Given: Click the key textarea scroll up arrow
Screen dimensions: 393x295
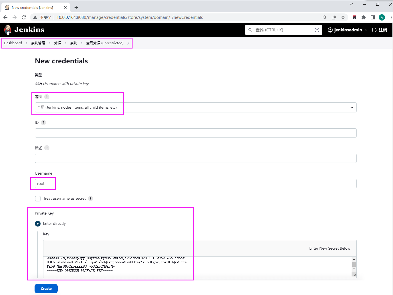Looking at the screenshot, I should (x=354, y=259).
